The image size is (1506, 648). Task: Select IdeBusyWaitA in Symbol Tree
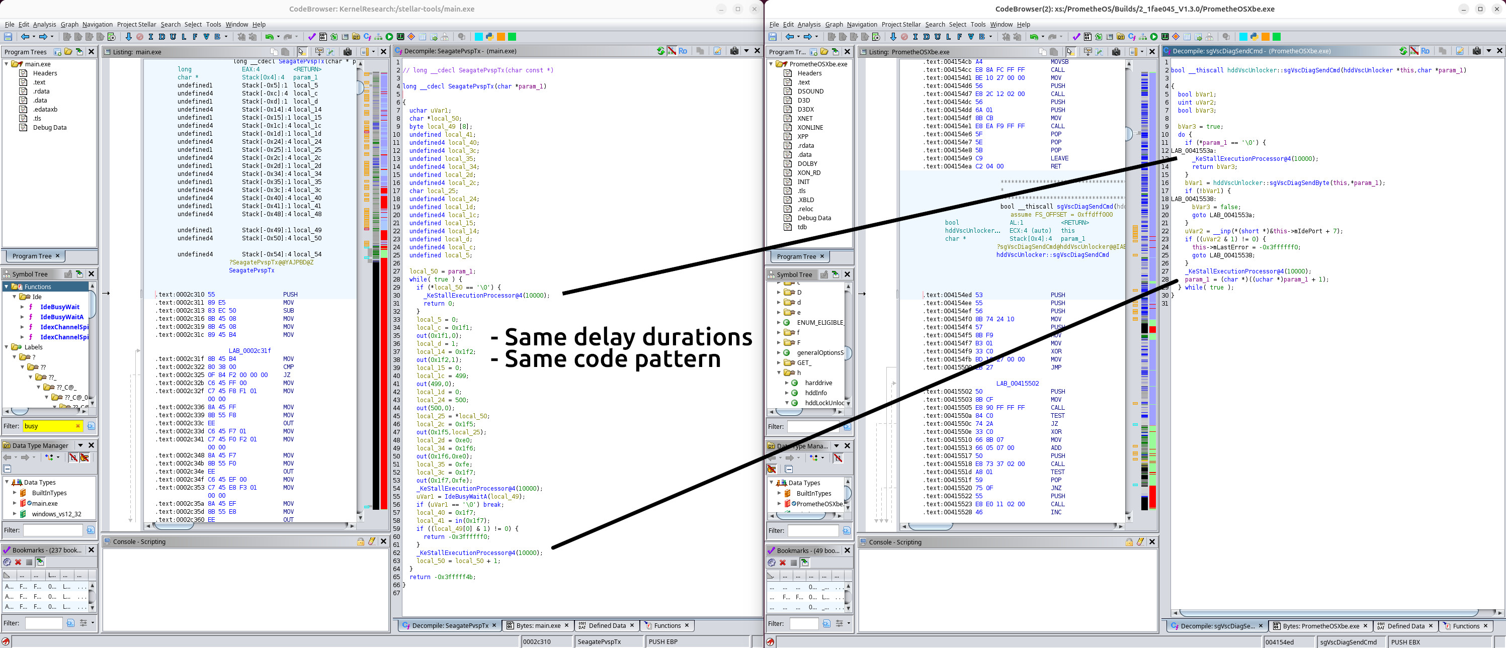pos(61,317)
